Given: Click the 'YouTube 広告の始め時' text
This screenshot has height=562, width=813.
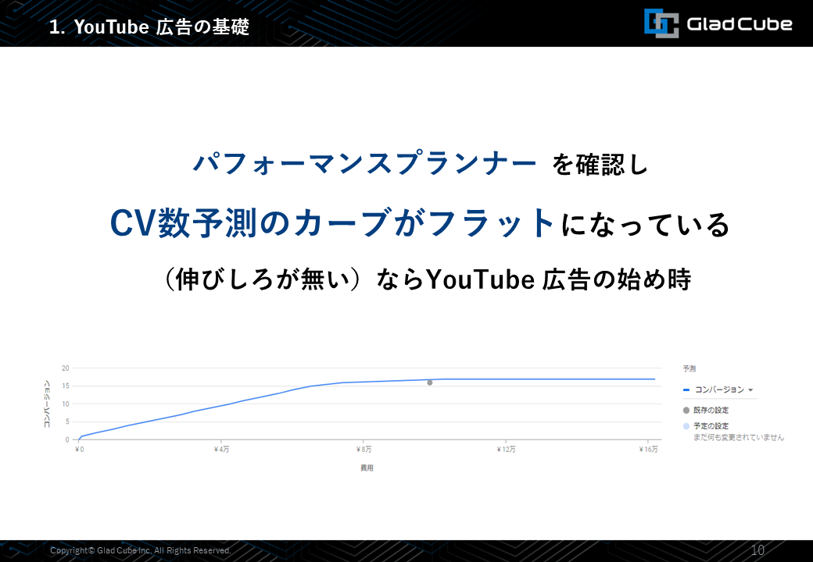Looking at the screenshot, I should click(x=558, y=279).
